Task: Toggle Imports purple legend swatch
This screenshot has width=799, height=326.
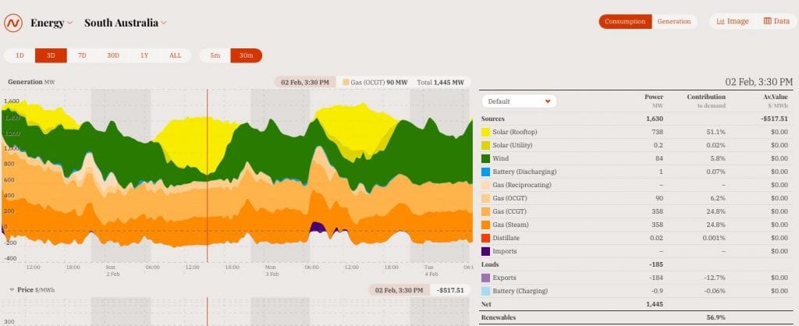Action: pos(487,251)
